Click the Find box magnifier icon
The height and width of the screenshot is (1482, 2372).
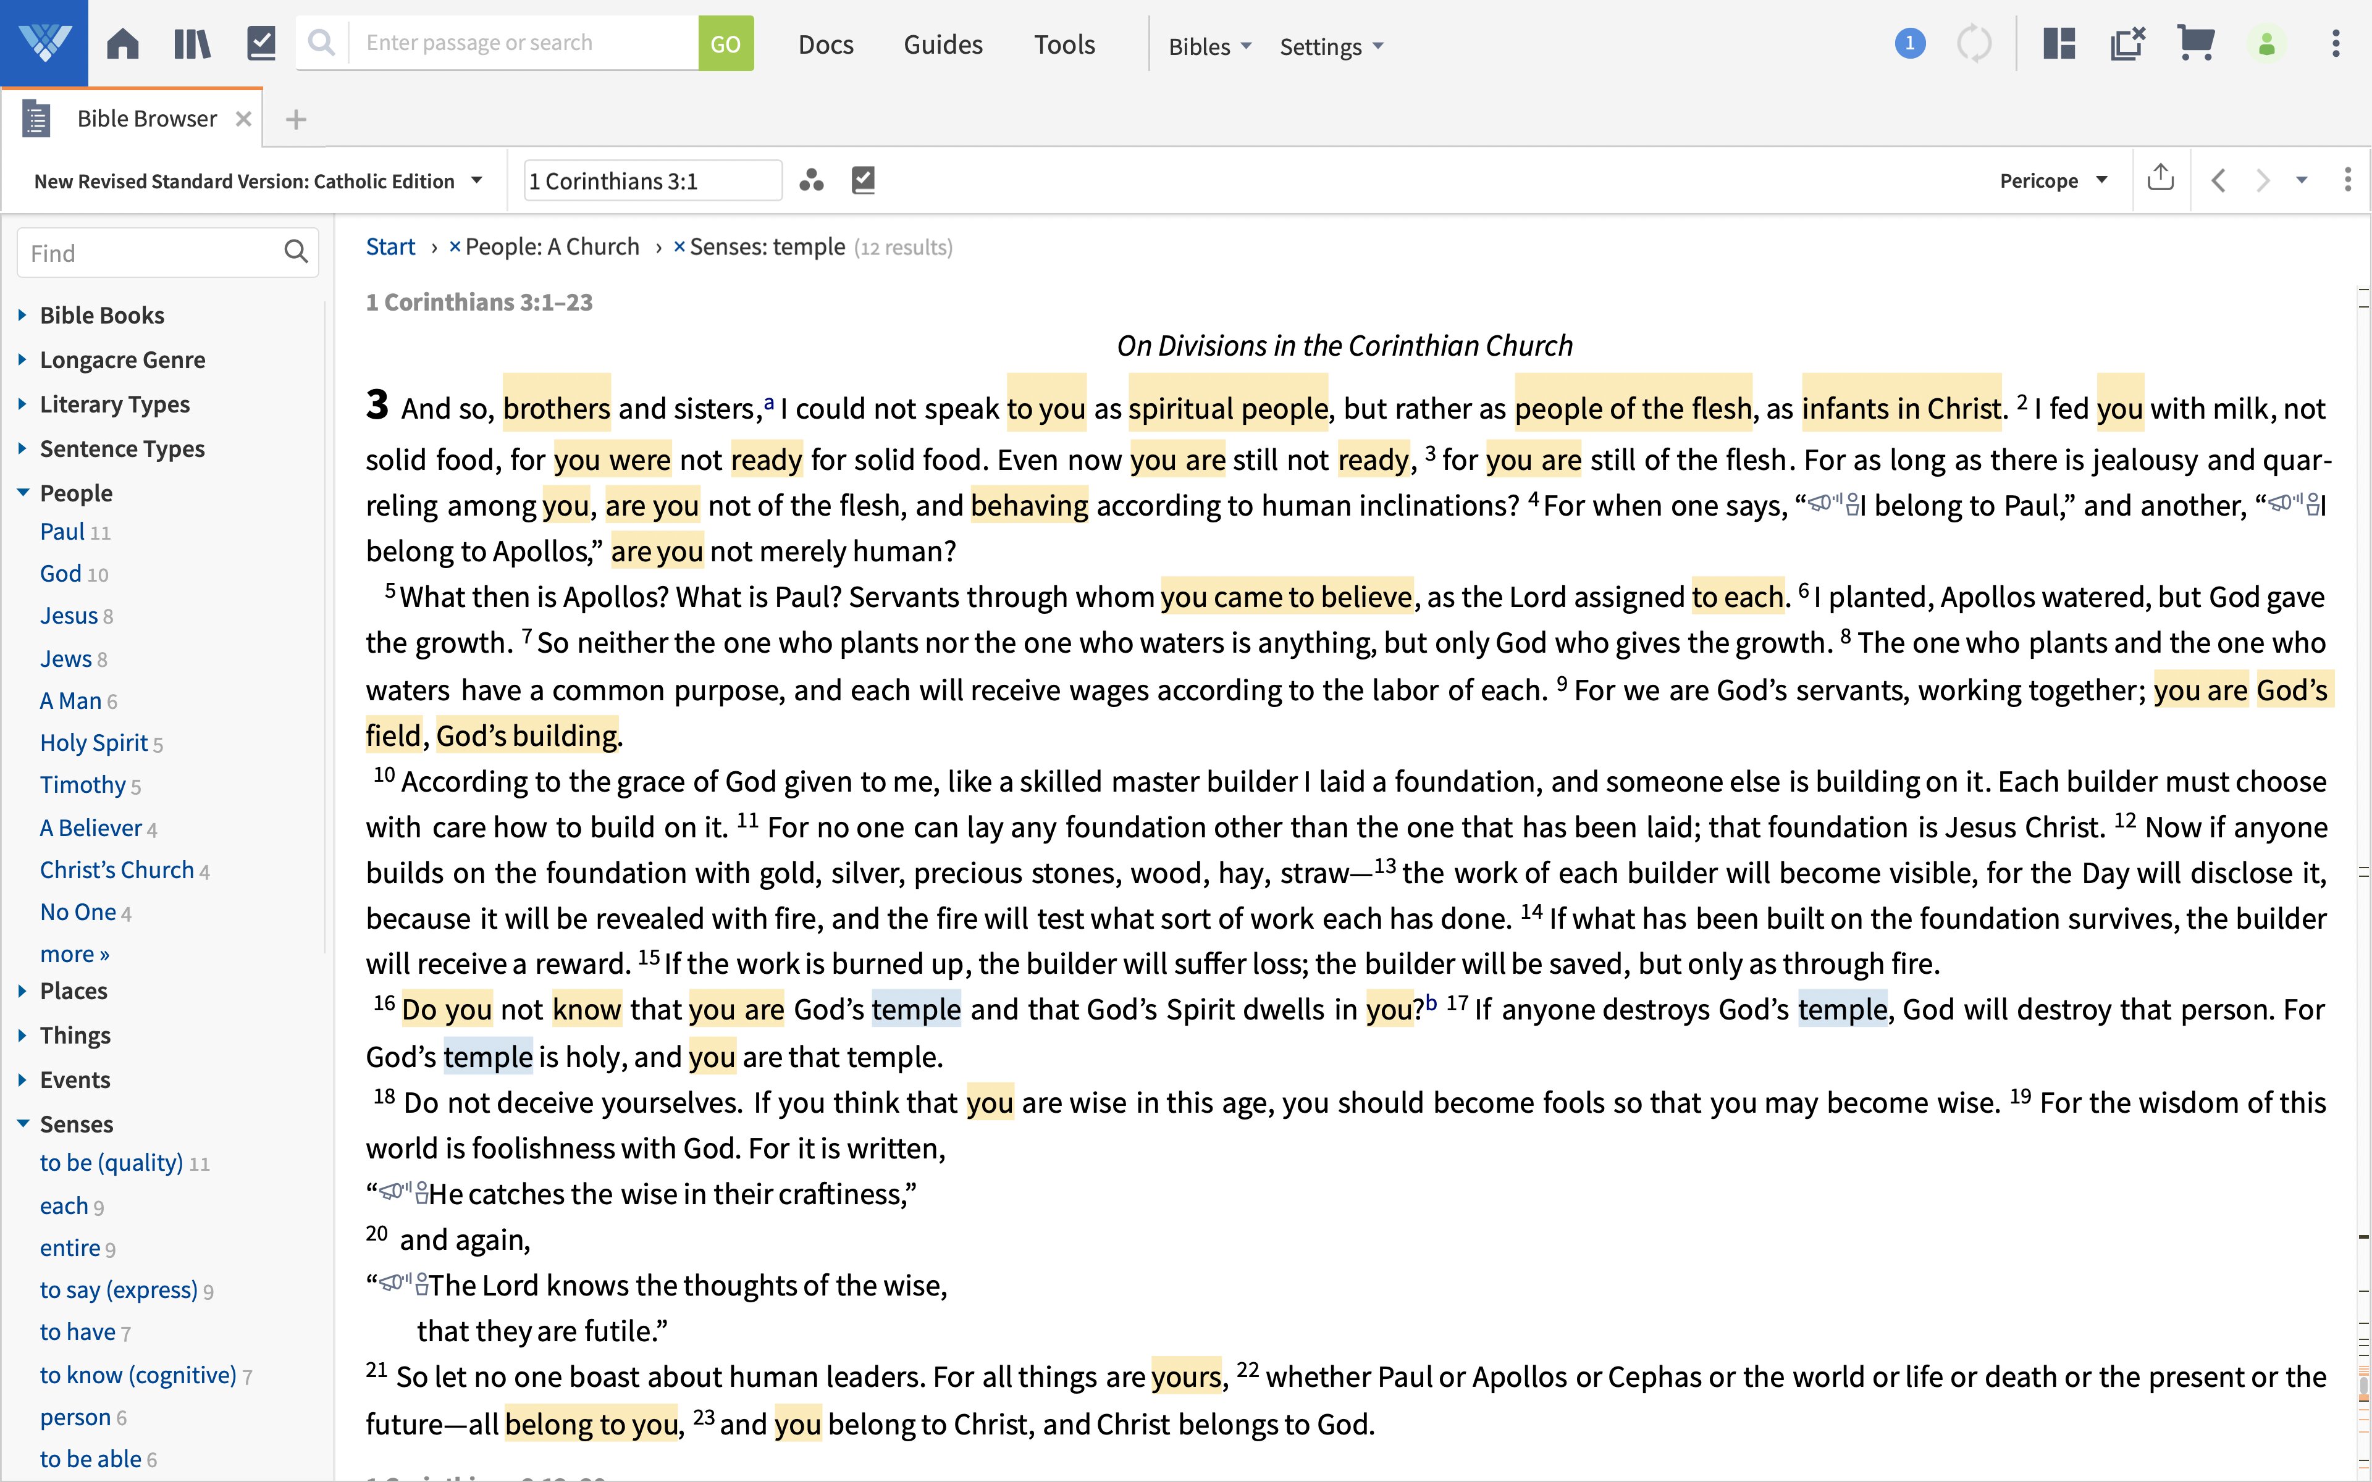click(296, 253)
